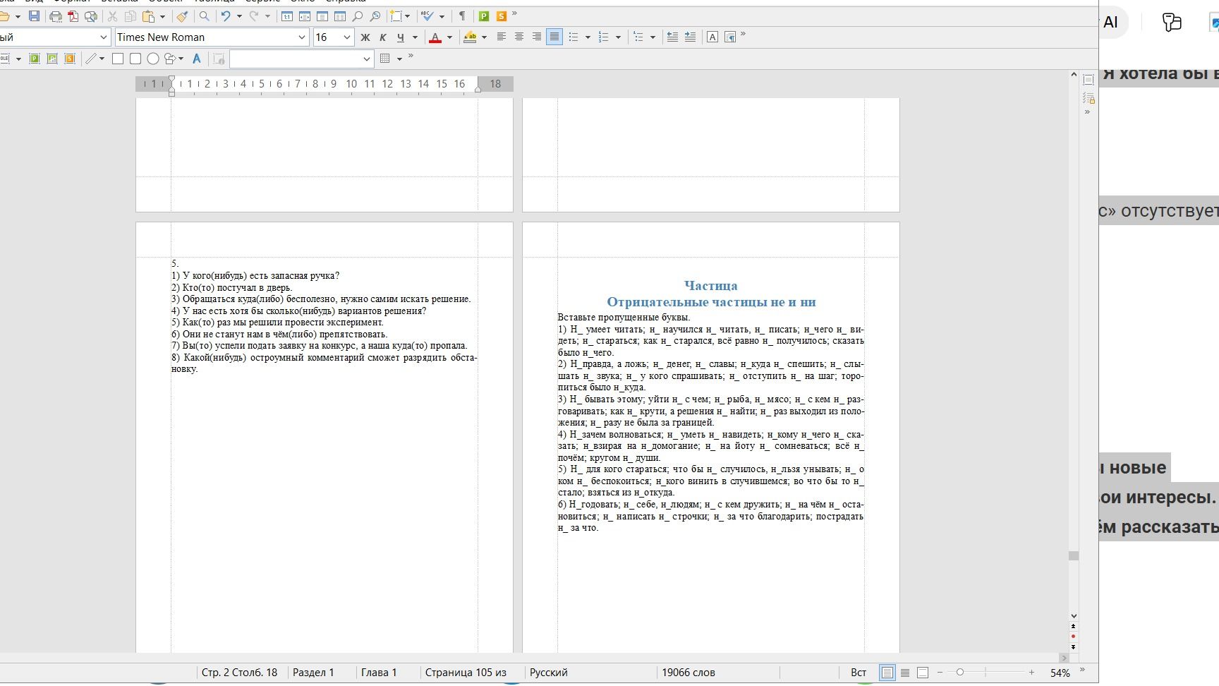Expand the bulleted list style arrow
The image size is (1219, 686).
588,37
